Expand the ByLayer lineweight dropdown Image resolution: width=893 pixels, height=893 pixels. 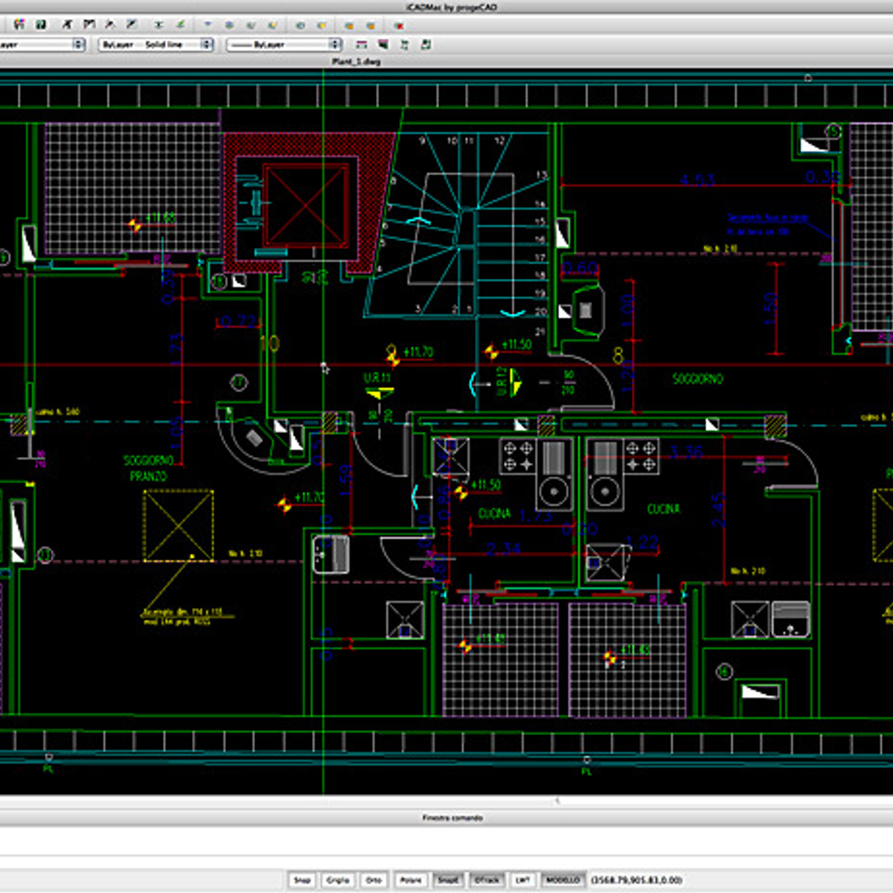coord(284,45)
